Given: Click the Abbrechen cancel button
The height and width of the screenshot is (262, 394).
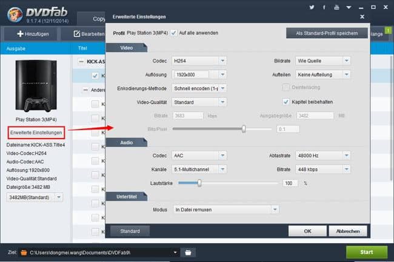Looking at the screenshot, I should point(348,231).
